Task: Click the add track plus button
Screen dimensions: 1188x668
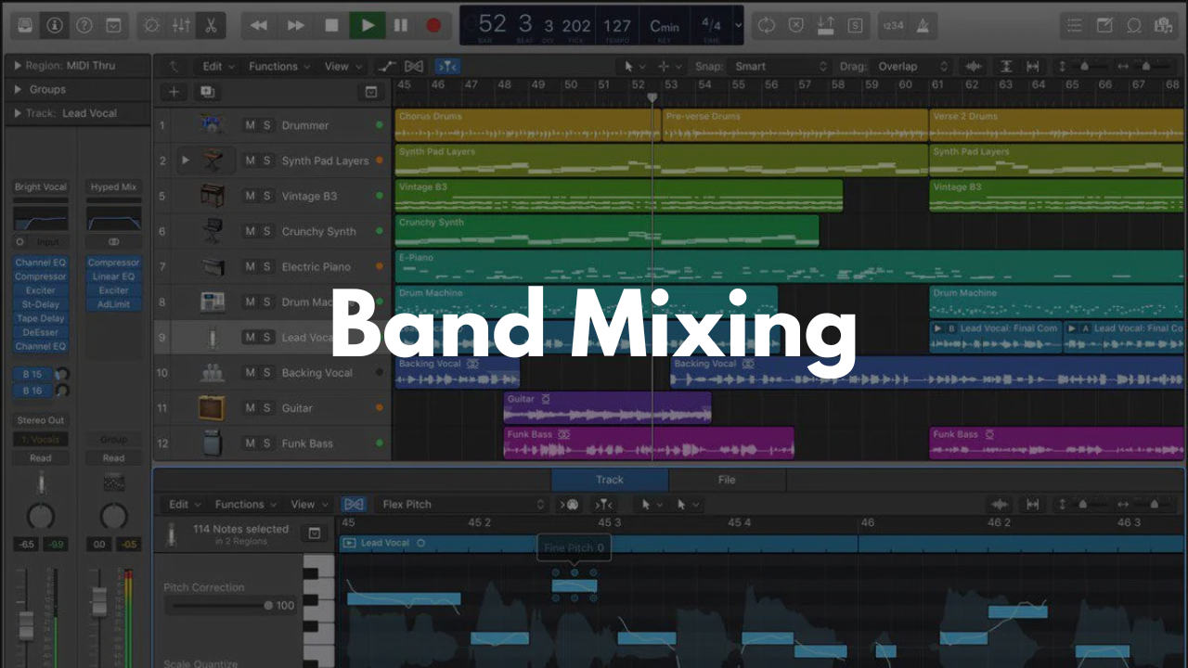Action: (173, 92)
